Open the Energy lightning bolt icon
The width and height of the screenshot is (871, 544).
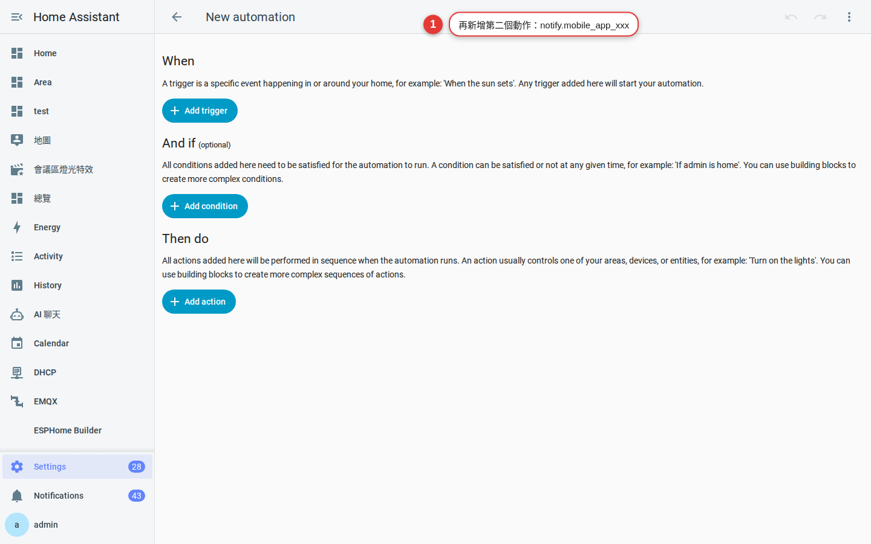(17, 227)
